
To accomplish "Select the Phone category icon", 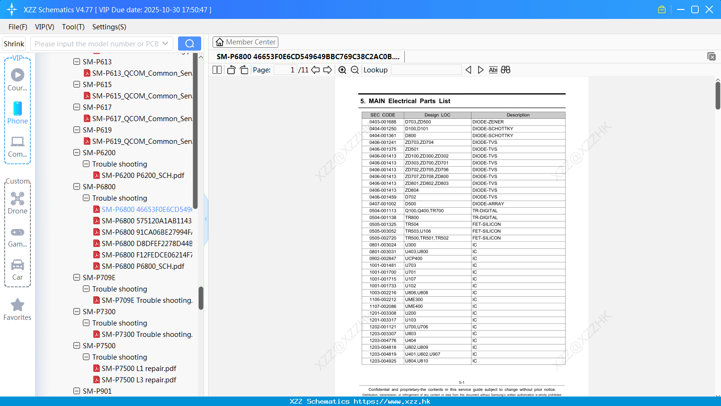I will 18,113.
